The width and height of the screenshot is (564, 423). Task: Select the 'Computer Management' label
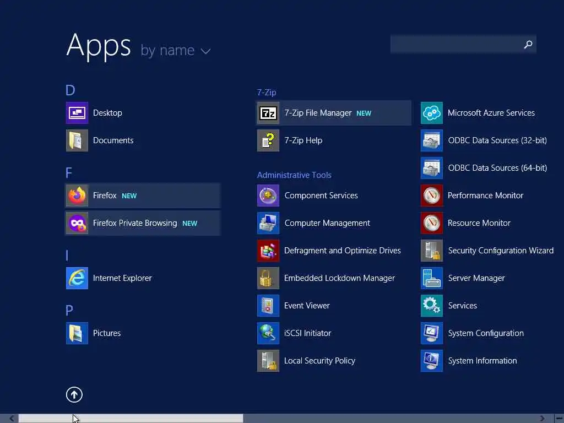click(327, 223)
